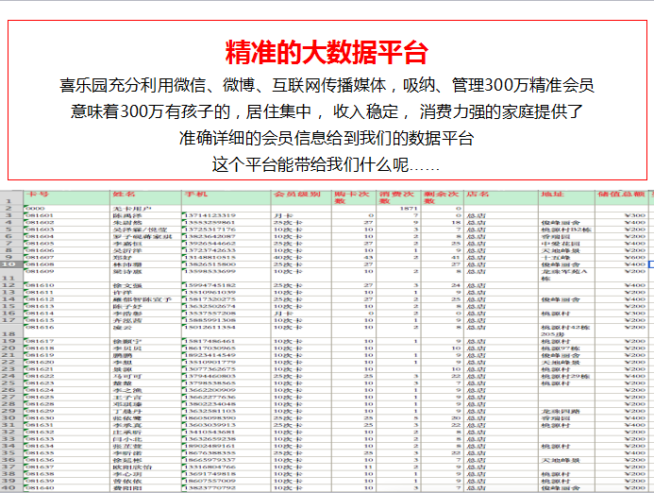This screenshot has height=493, width=654.
Task: Click the name cell 无卡用户
Action: tap(146, 209)
